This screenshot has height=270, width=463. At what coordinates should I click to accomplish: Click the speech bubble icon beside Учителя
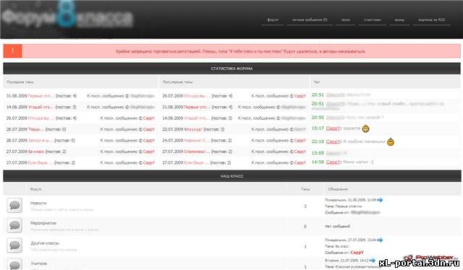[x=14, y=264]
